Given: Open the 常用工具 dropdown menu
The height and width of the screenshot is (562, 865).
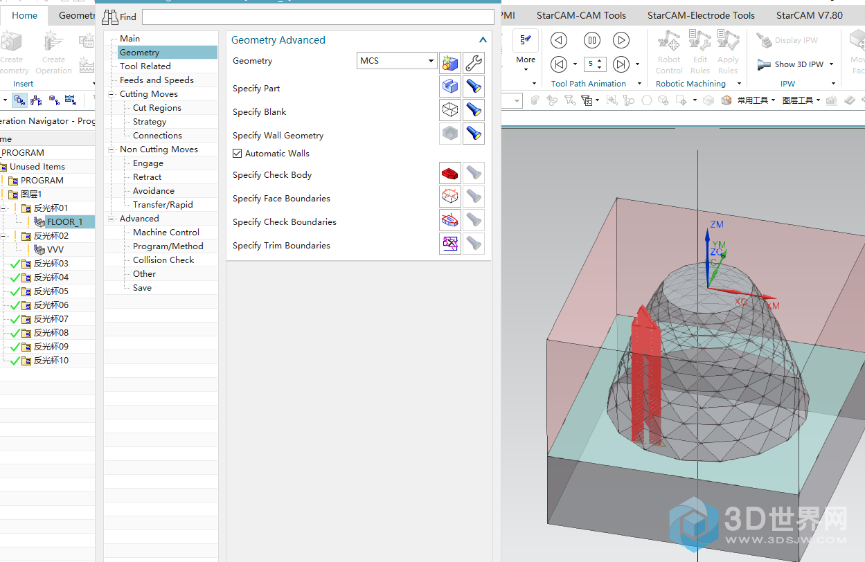Looking at the screenshot, I should click(x=756, y=100).
